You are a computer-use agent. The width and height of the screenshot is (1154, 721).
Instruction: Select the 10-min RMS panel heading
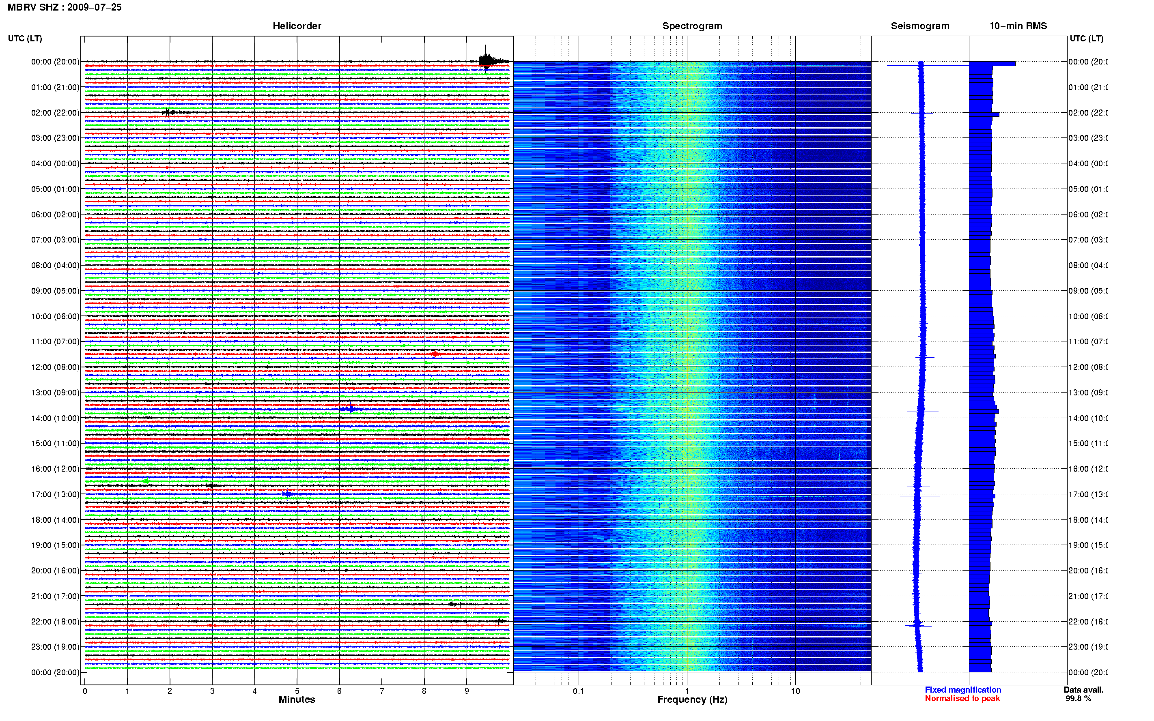(x=1018, y=26)
